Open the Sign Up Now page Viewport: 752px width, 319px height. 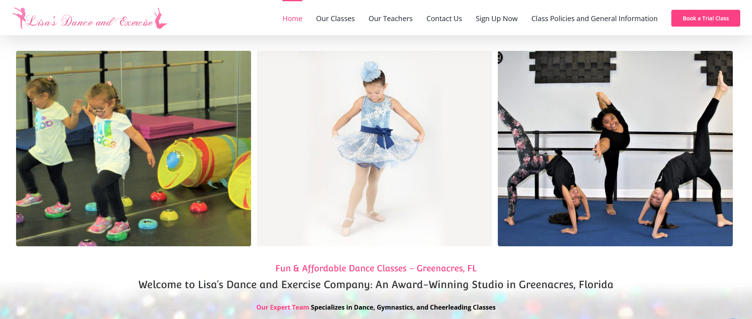[497, 18]
